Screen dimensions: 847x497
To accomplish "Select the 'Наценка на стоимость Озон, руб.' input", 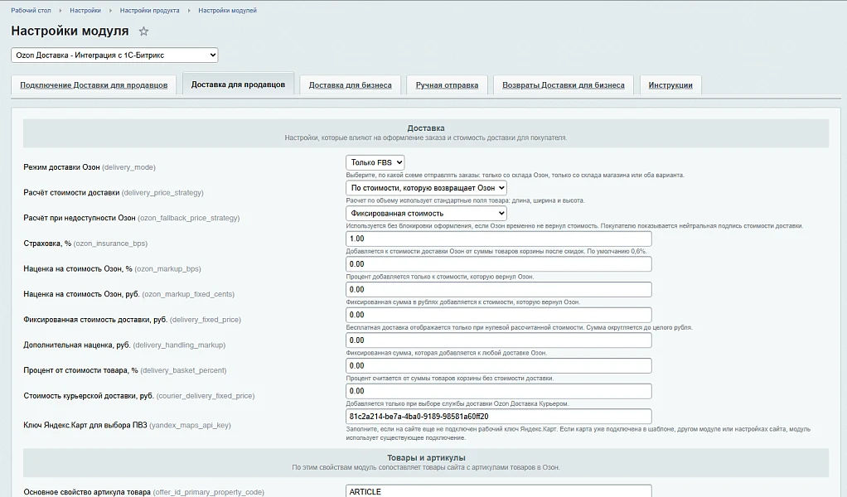I will coord(499,289).
